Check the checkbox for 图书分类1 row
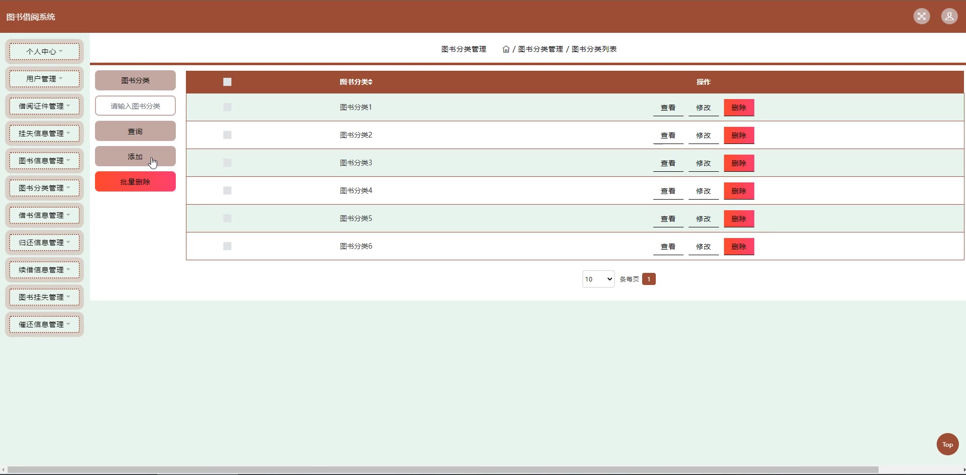966x475 pixels. (227, 107)
